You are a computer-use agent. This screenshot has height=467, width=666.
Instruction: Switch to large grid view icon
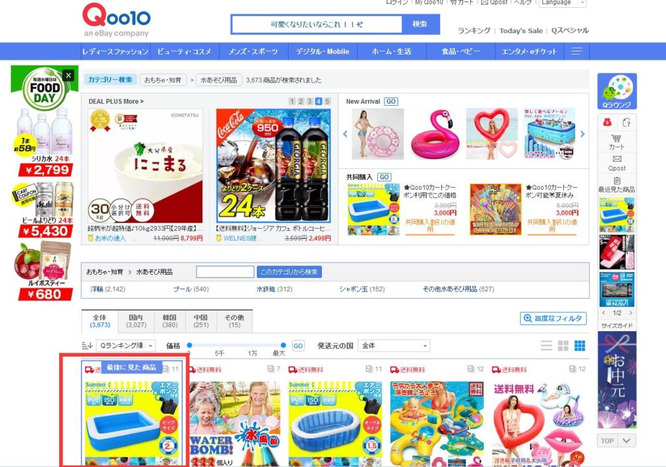[579, 346]
